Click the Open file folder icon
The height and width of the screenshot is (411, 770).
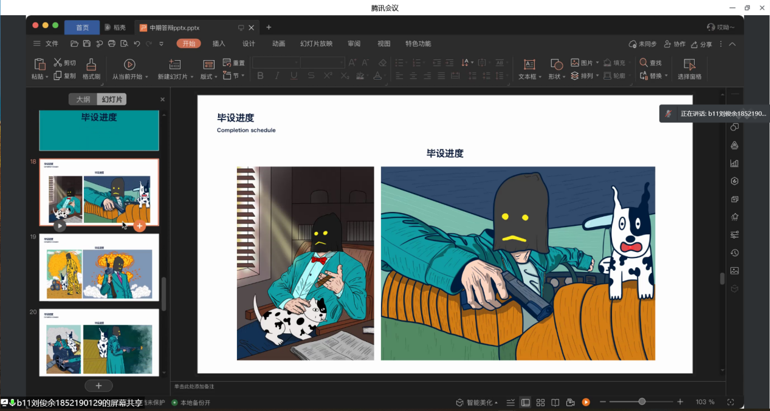(x=74, y=44)
